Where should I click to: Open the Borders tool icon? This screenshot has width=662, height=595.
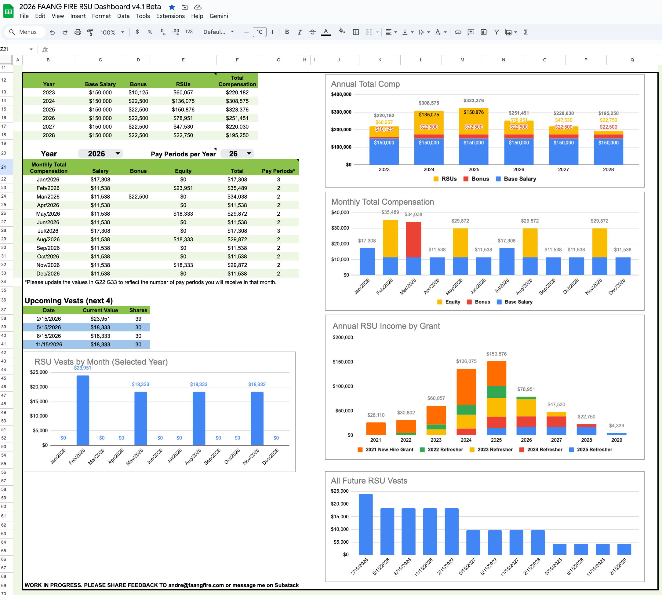click(x=356, y=32)
